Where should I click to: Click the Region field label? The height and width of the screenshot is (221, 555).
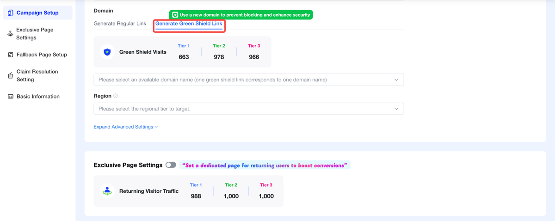[x=102, y=96]
